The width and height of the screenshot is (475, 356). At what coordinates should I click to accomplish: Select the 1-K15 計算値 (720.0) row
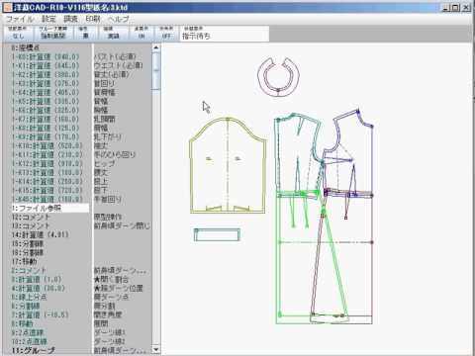pyautogui.click(x=47, y=191)
